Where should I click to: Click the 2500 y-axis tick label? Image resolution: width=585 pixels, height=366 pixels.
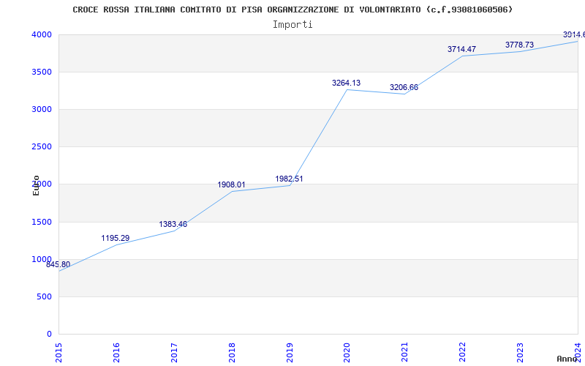pos(42,147)
